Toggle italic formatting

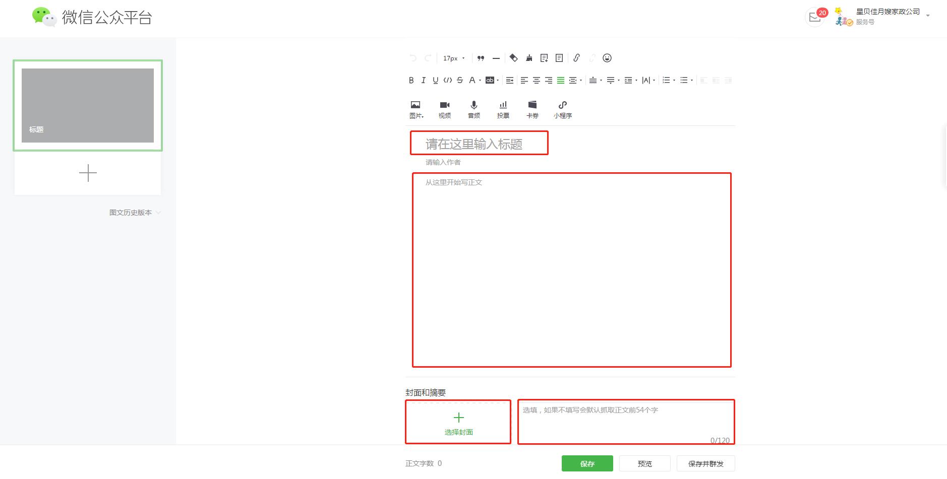click(423, 80)
